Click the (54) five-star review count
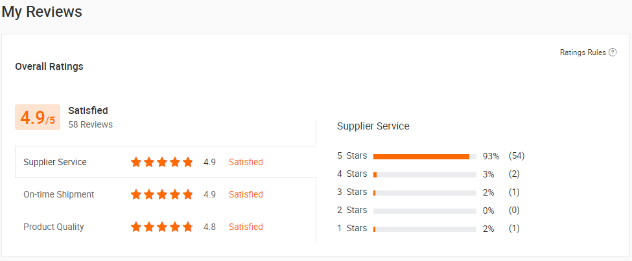The width and height of the screenshot is (632, 261). [x=517, y=155]
